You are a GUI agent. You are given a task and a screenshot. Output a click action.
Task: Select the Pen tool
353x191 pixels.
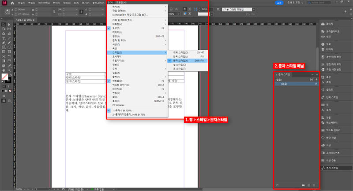click(4, 43)
